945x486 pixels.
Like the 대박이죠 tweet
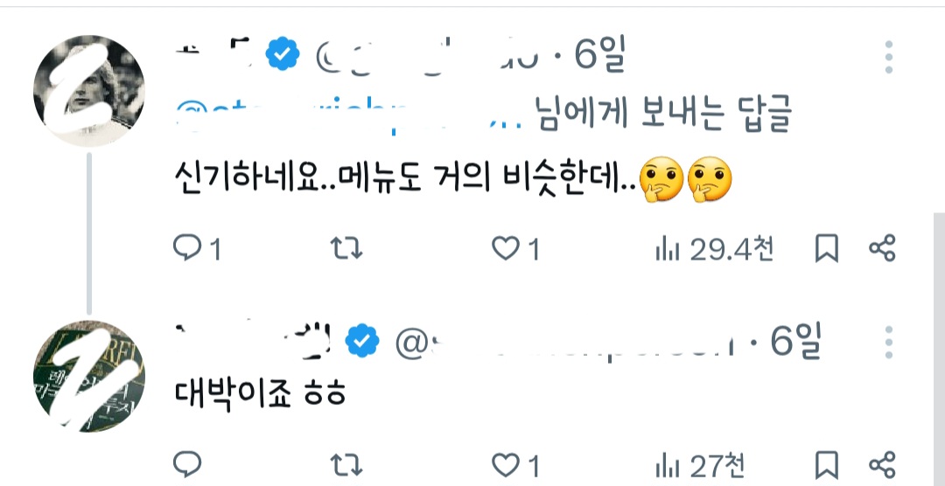coord(505,463)
